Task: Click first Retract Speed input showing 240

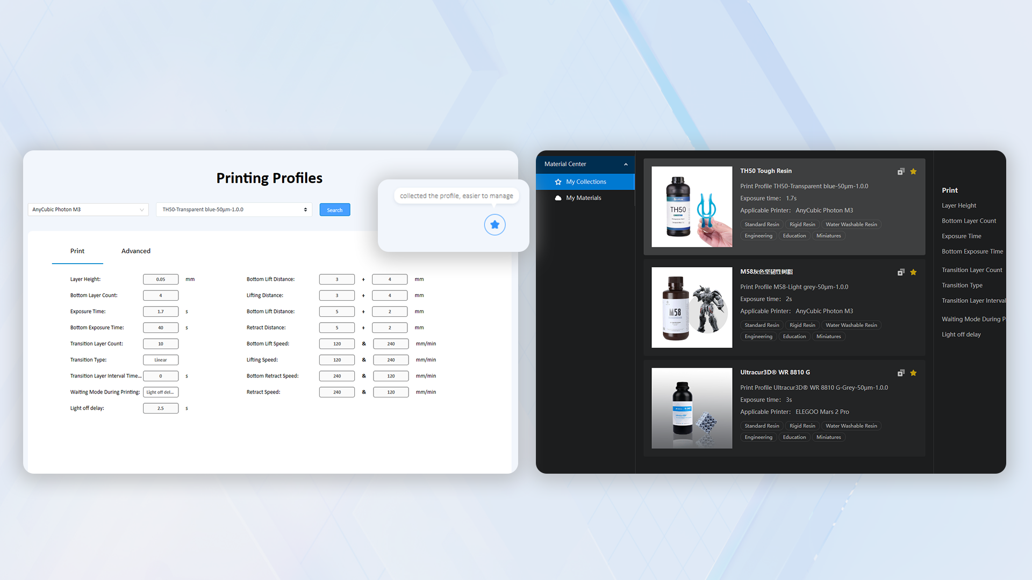Action: click(337, 392)
